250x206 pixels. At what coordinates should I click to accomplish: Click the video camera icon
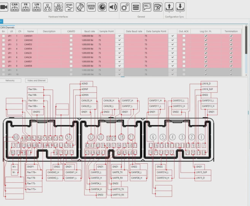pyautogui.click(x=4, y=7)
